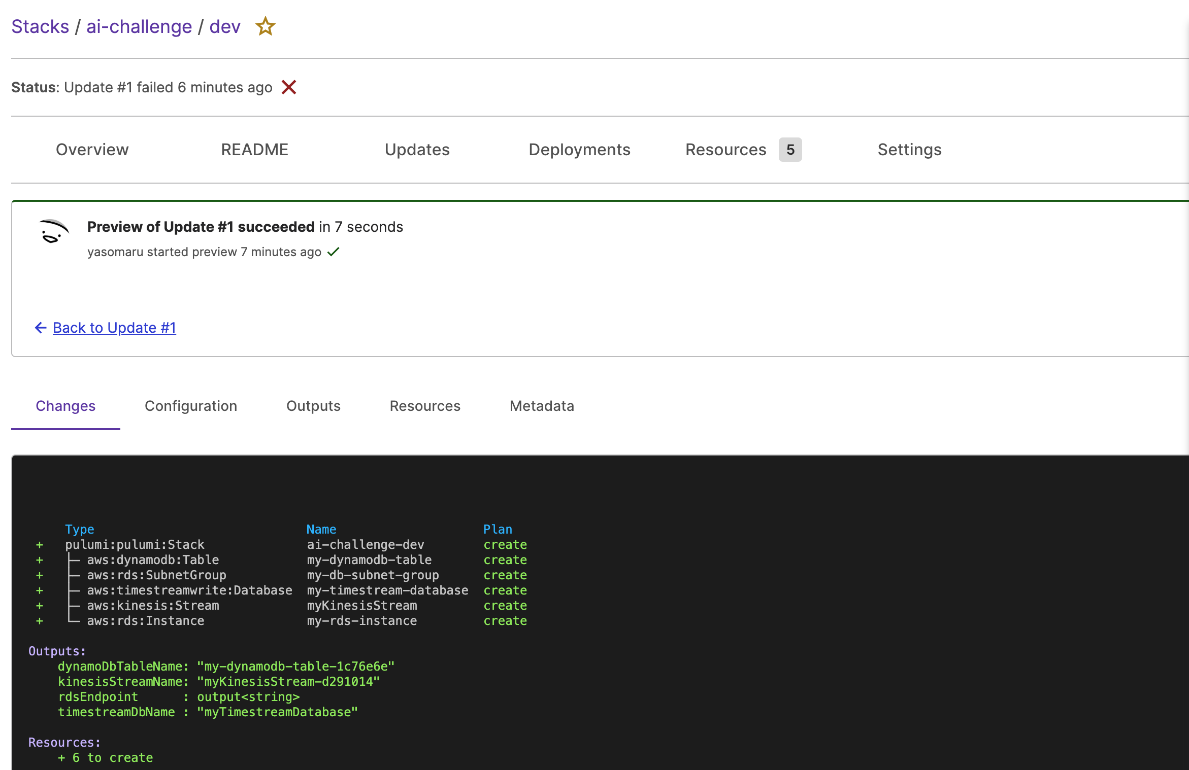Image resolution: width=1189 pixels, height=770 pixels.
Task: Star the dev stack as favorite
Action: 265,26
